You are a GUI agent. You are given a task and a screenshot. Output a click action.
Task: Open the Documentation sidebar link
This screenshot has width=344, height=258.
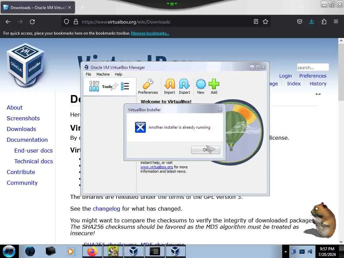click(x=27, y=140)
